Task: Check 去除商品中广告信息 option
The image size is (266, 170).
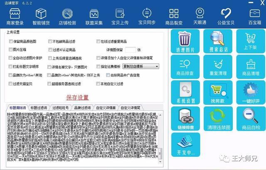Action: coord(108,75)
